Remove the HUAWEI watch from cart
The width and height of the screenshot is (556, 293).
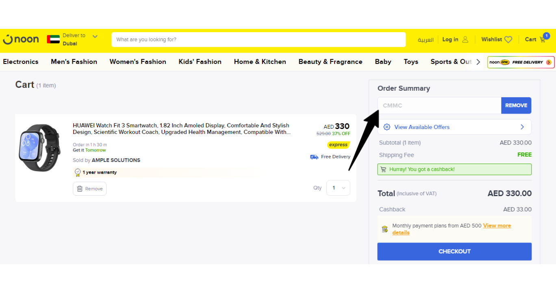pos(90,189)
